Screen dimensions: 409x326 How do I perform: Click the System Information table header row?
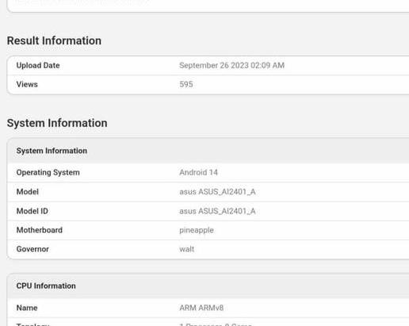(x=208, y=151)
